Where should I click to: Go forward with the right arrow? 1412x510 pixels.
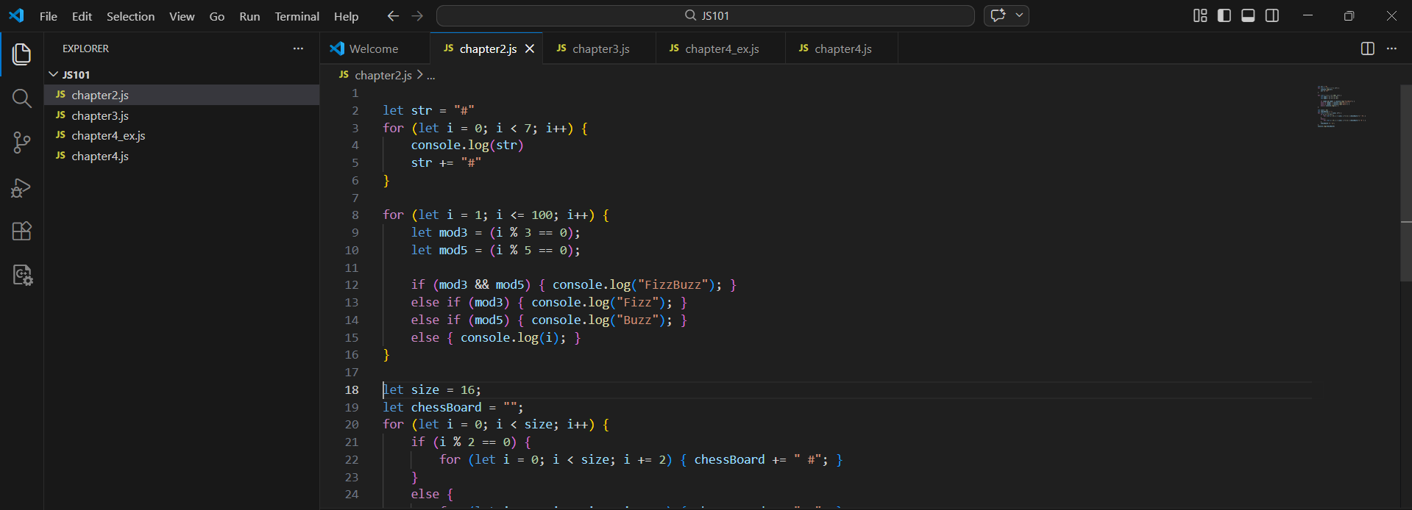[417, 15]
